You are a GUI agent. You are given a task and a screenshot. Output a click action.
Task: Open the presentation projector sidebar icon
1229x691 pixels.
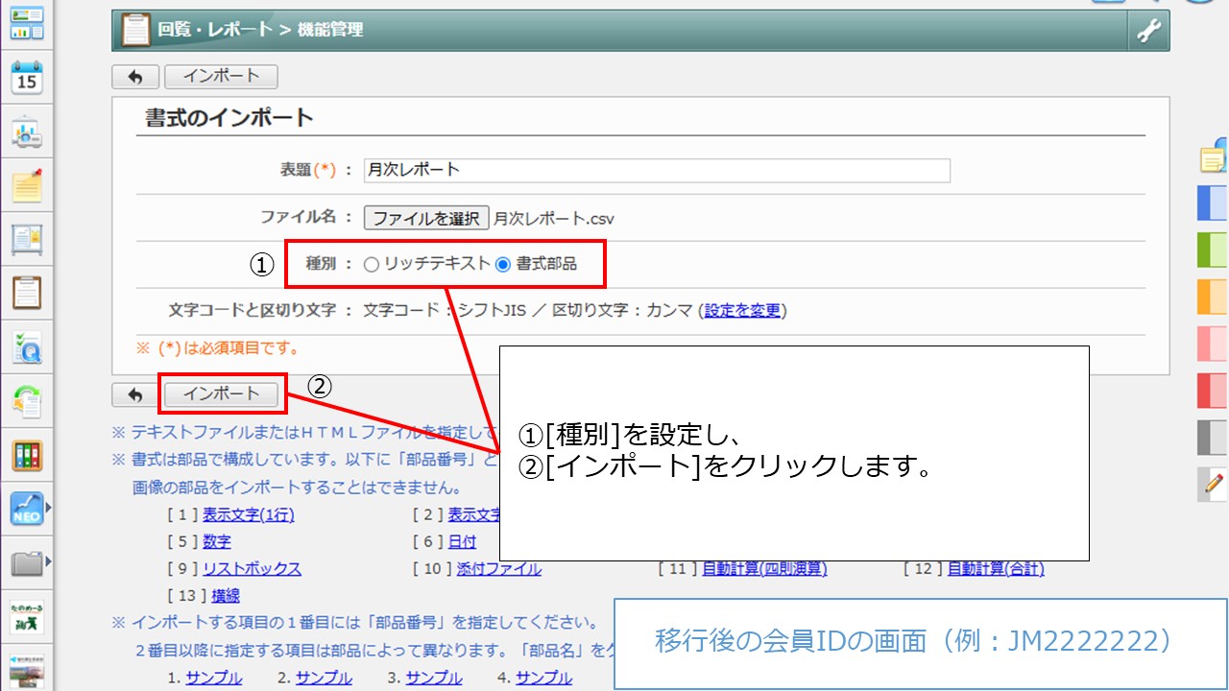27,133
